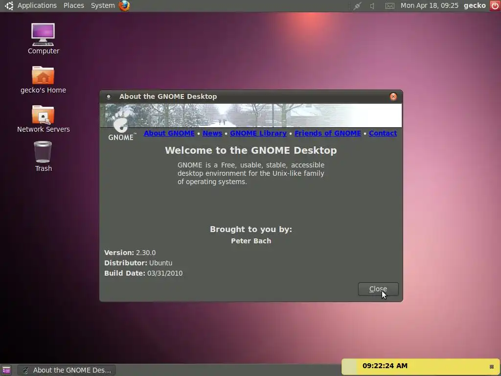
Task: Click the Build Date 03/31/2010 text
Action: 143,273
